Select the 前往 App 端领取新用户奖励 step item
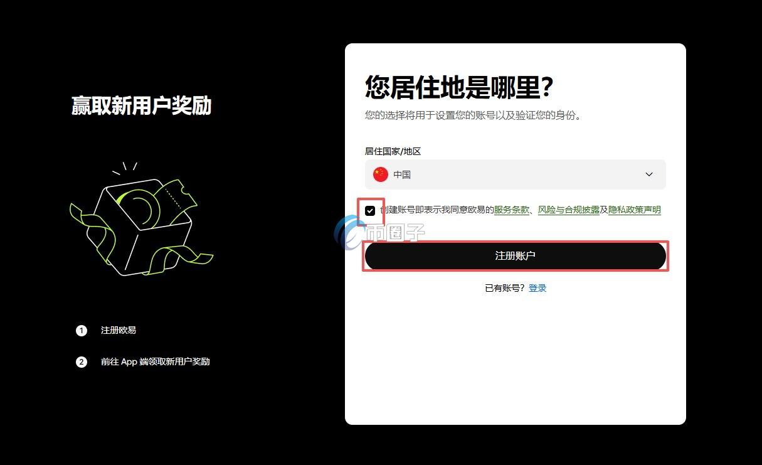 [x=155, y=361]
